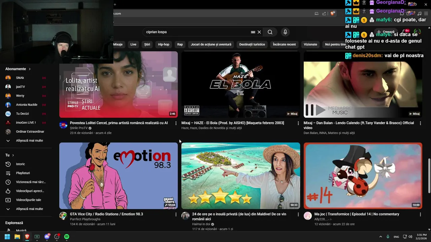Select Destinații turistice filter chip
Screen dimensions: 431x242
[x=252, y=44]
